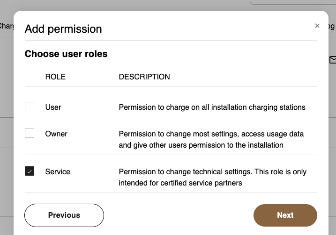The width and height of the screenshot is (336, 235).
Task: Close the Add permission dialog
Action: (x=317, y=26)
